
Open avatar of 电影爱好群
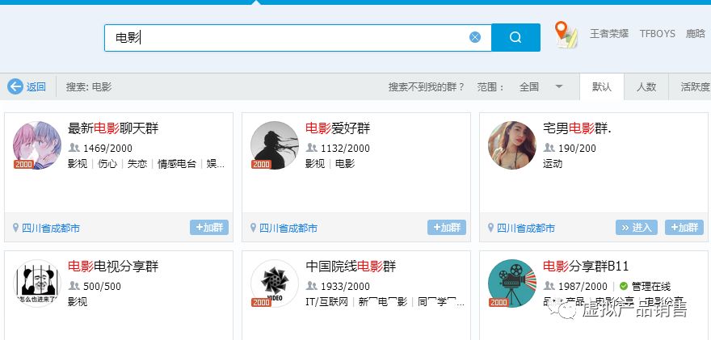(x=275, y=145)
